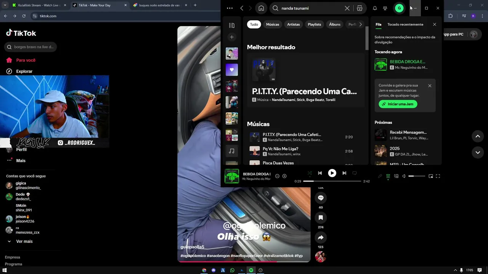The image size is (488, 274).
Task: Toggle repeat in Spotify player
Action: pyautogui.click(x=355, y=173)
